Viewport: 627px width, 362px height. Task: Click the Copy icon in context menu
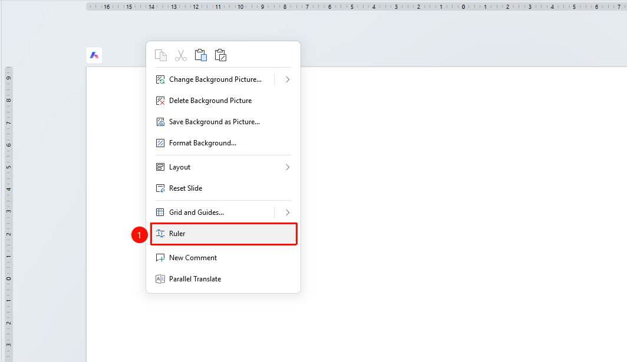[x=161, y=55]
